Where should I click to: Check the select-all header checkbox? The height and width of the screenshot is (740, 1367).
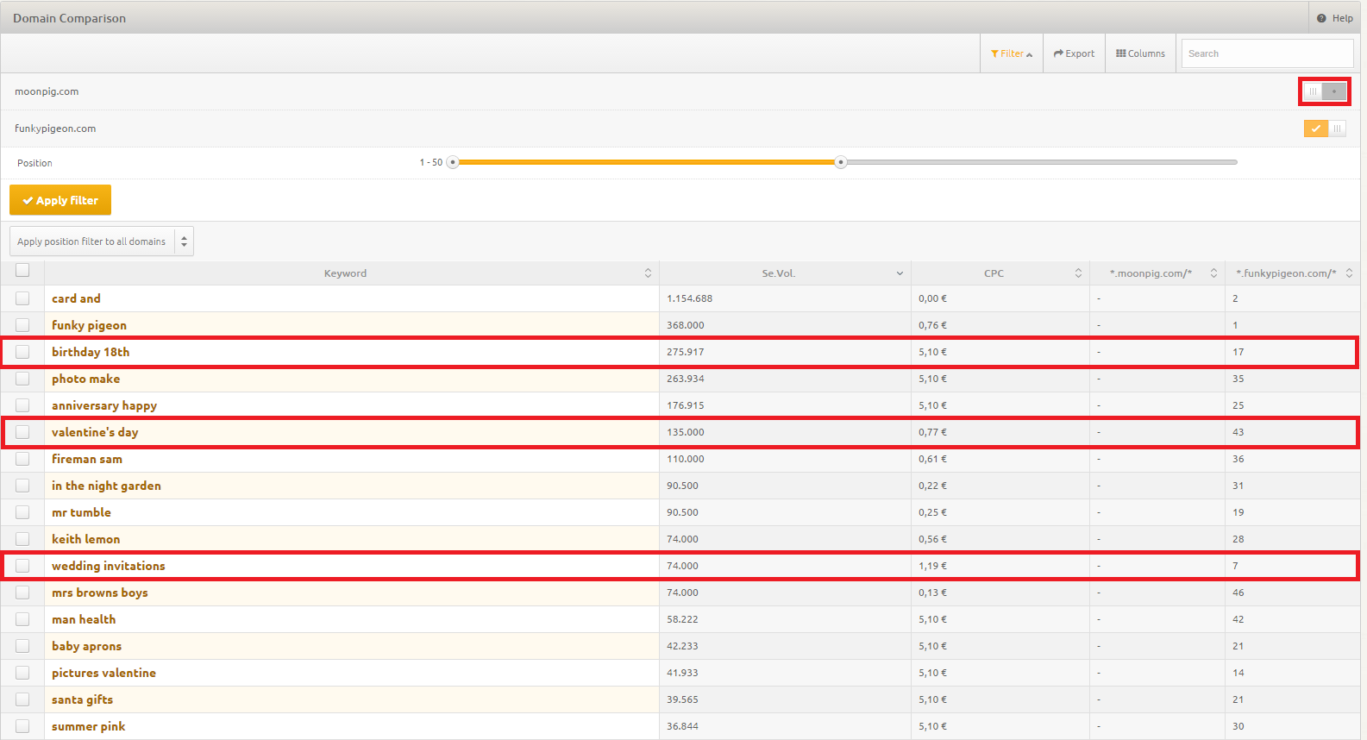[x=22, y=270]
